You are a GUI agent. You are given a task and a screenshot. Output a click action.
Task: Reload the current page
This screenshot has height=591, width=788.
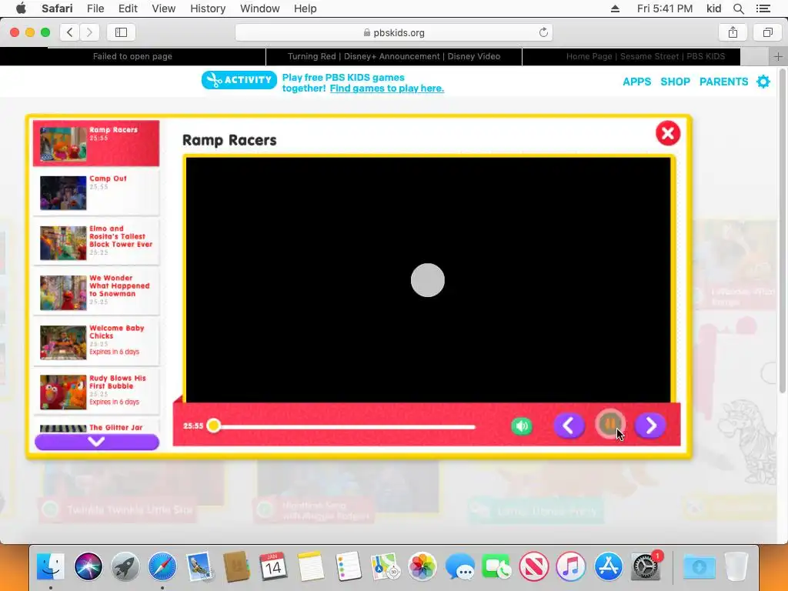pyautogui.click(x=543, y=32)
